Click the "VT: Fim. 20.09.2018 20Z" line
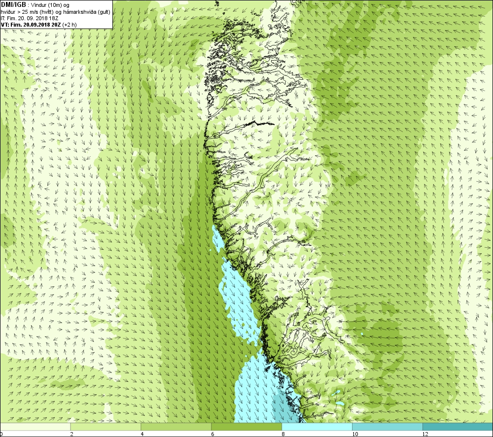The image size is (493, 437). point(31,25)
